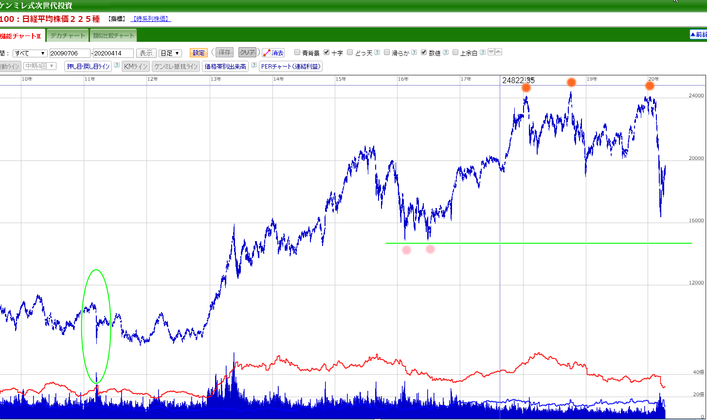Screen dimensions: 707x420
Task: Click the start date field 20090706
Action: (x=70, y=53)
